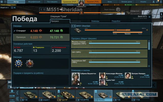Open the Модификация menu tab

point(34,2)
